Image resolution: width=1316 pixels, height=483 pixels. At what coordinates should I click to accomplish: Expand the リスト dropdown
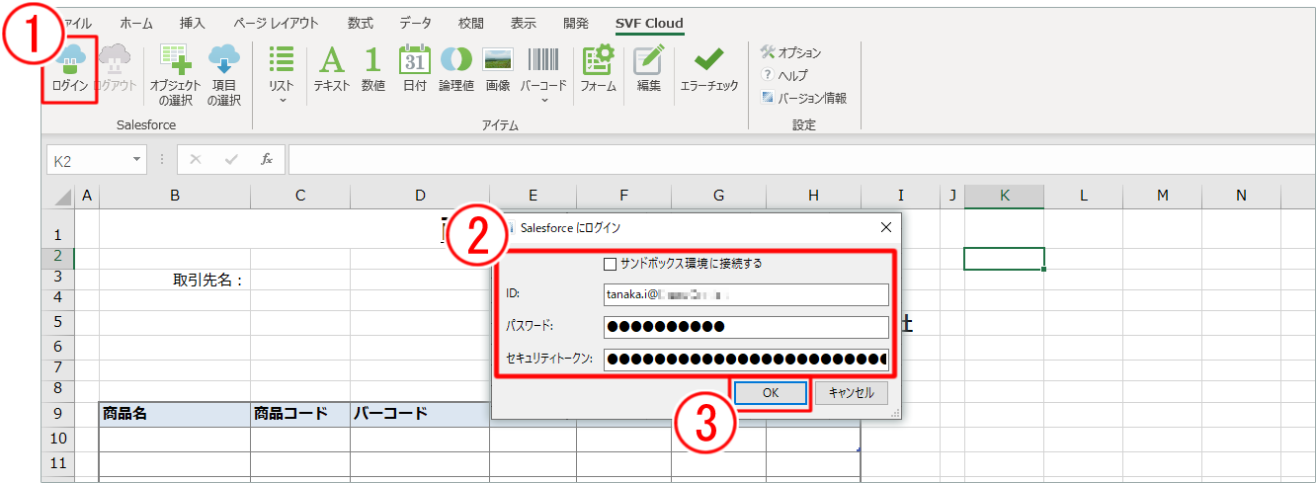point(282,99)
